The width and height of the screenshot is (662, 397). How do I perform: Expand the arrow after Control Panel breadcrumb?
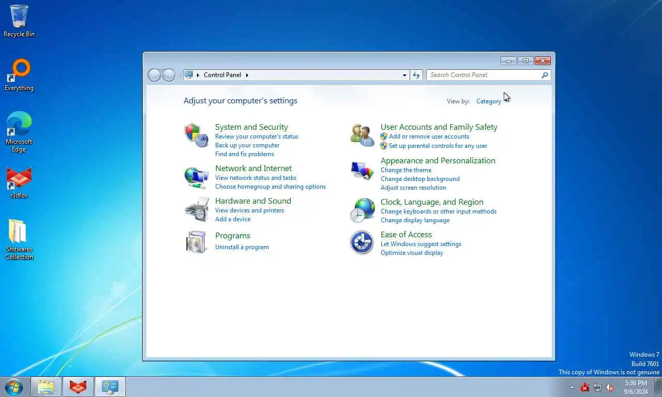(x=247, y=75)
